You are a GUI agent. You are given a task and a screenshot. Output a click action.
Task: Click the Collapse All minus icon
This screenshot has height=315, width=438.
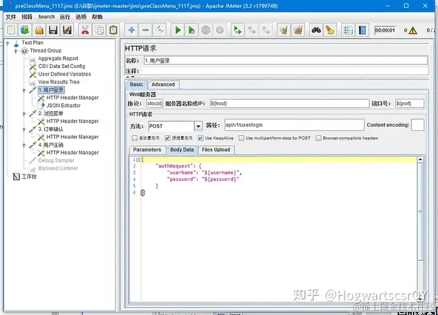tap(145, 30)
